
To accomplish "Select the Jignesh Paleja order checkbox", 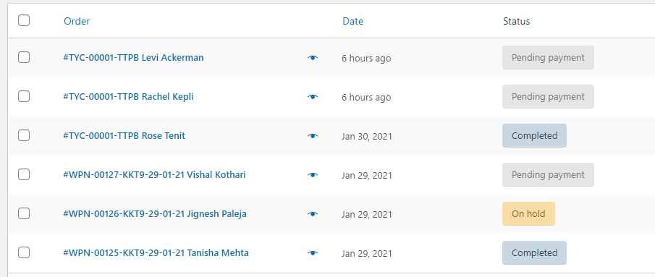I will (24, 213).
